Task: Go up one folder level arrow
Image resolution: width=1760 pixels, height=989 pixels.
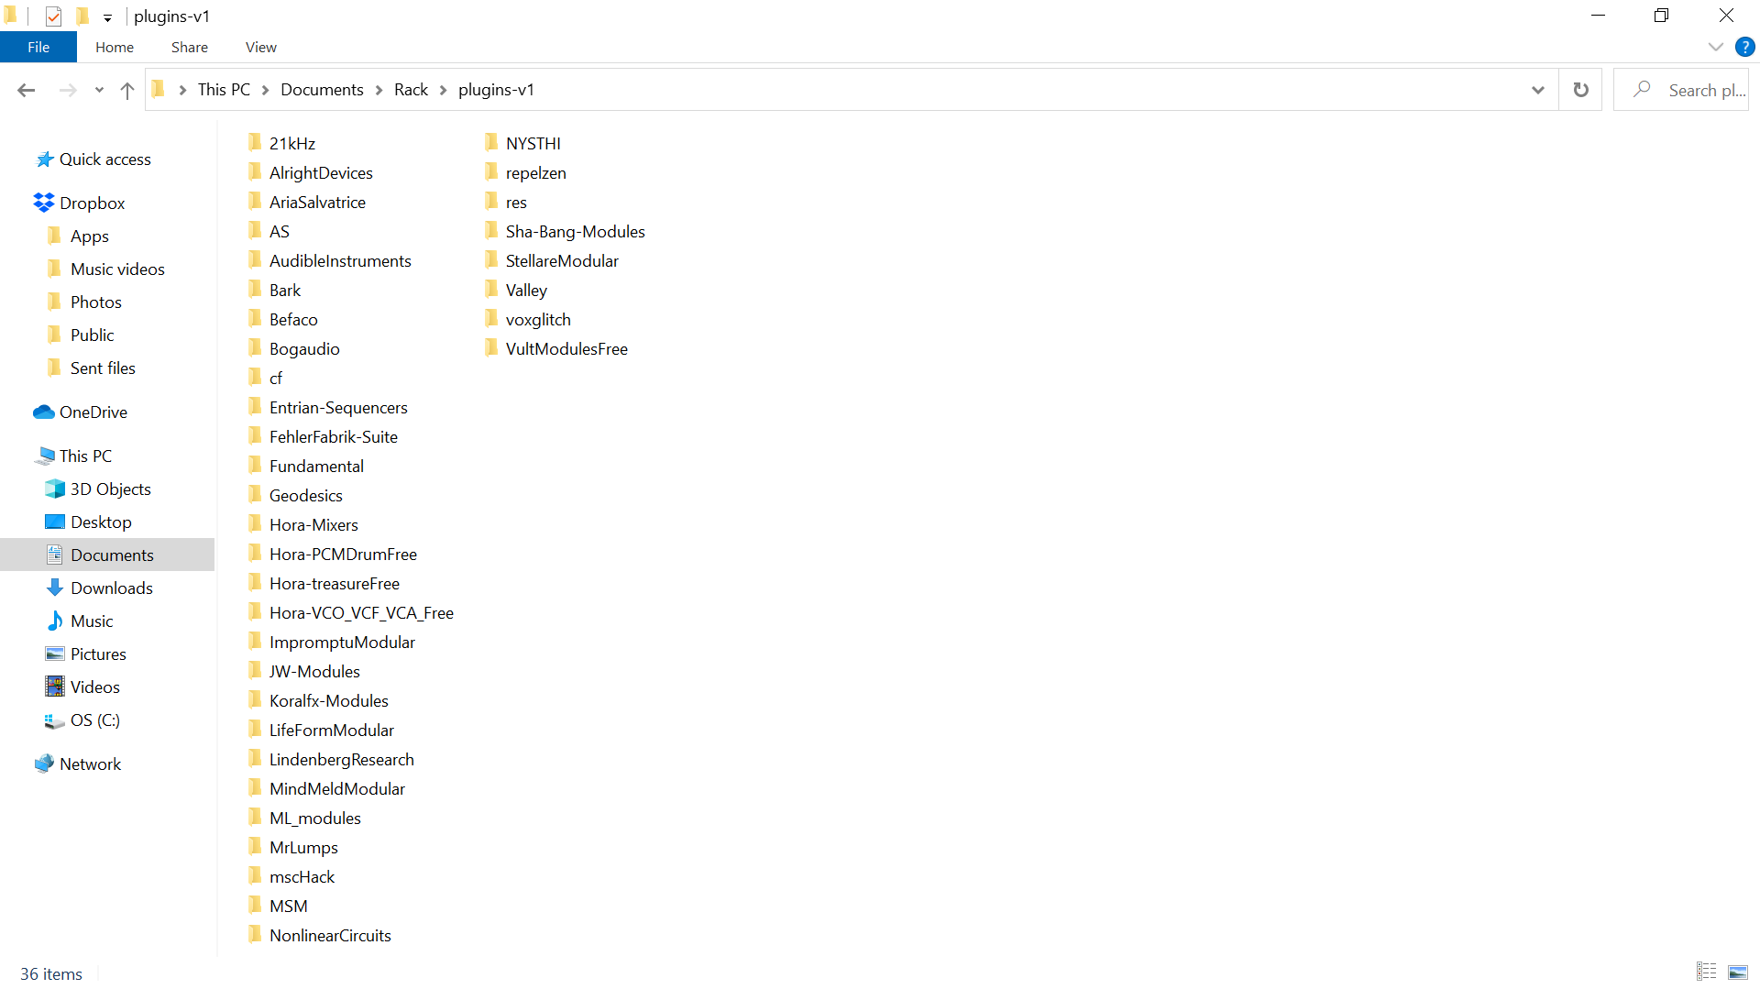Action: point(127,90)
